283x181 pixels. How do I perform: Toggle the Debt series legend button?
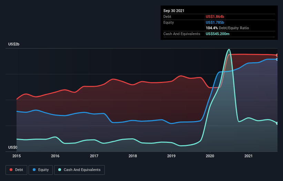click(x=16, y=170)
